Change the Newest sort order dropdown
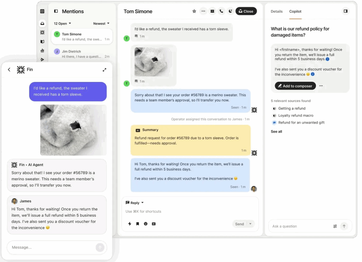 tap(101, 24)
